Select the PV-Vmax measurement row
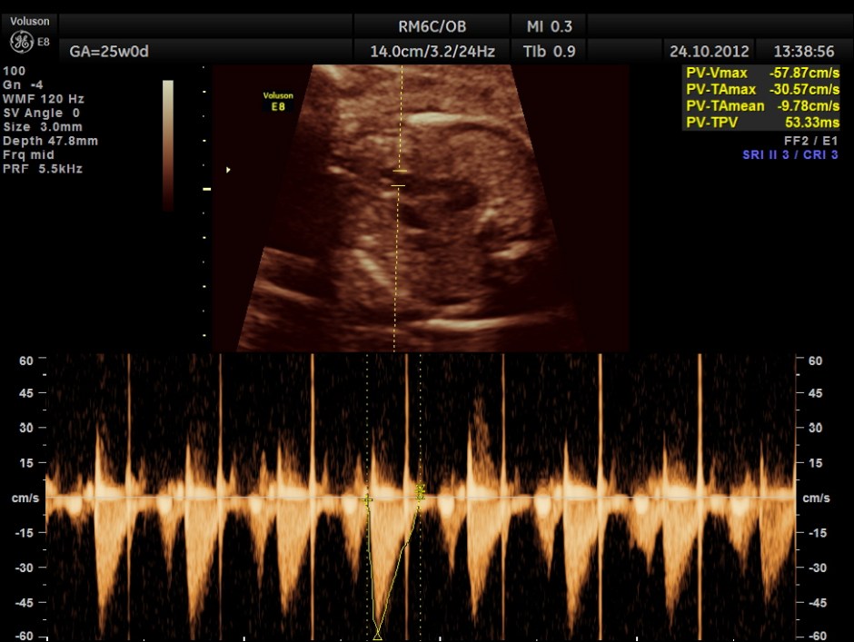Screen dimensions: 854x642 (761, 74)
